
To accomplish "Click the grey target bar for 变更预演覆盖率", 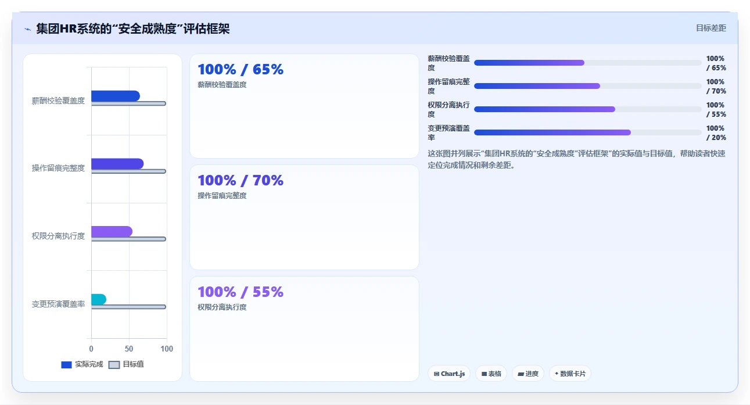I will [128, 307].
